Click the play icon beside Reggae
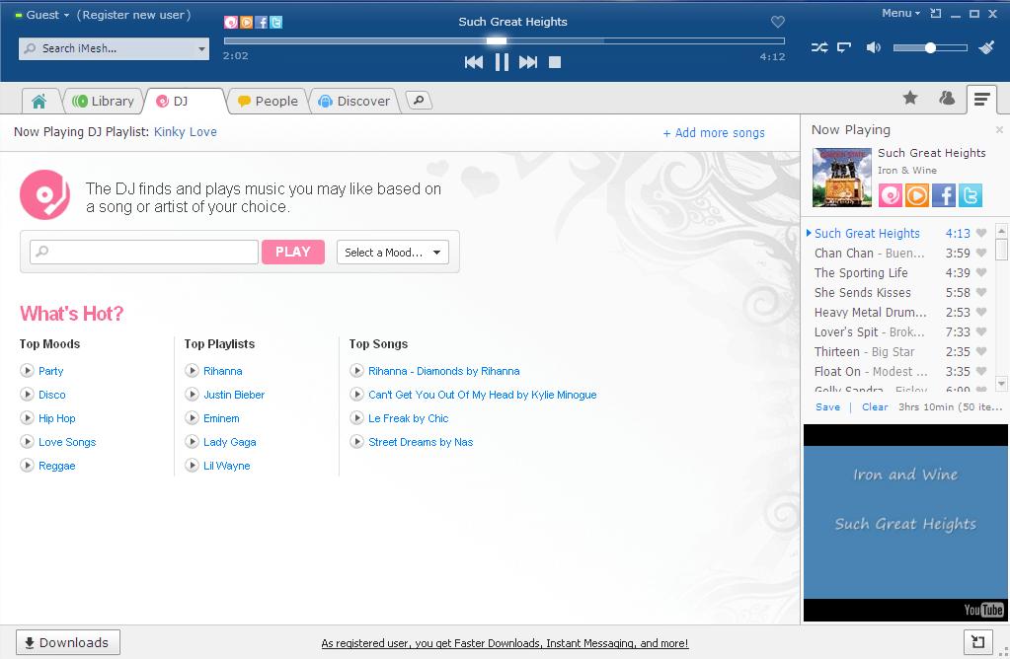1010x659 pixels. (x=27, y=466)
